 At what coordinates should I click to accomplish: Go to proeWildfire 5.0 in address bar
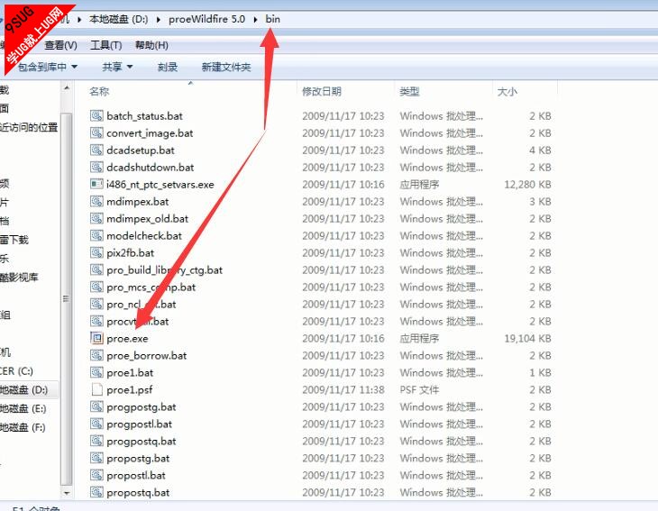(x=207, y=19)
